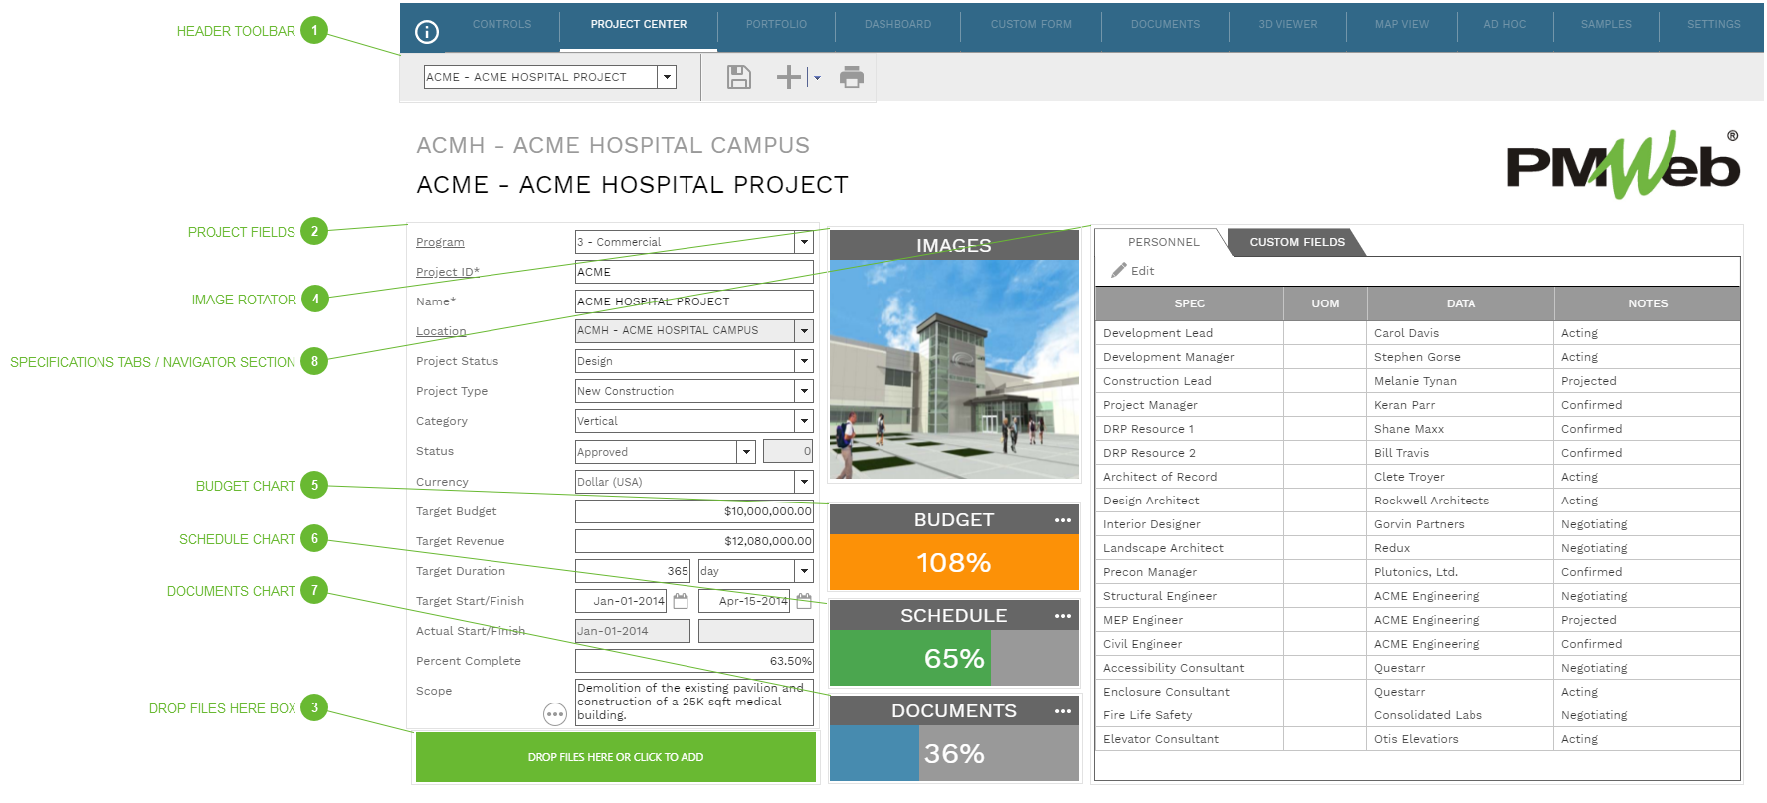1767x803 pixels.
Task: Go to the DASHBOARD tab
Action: pos(897,25)
